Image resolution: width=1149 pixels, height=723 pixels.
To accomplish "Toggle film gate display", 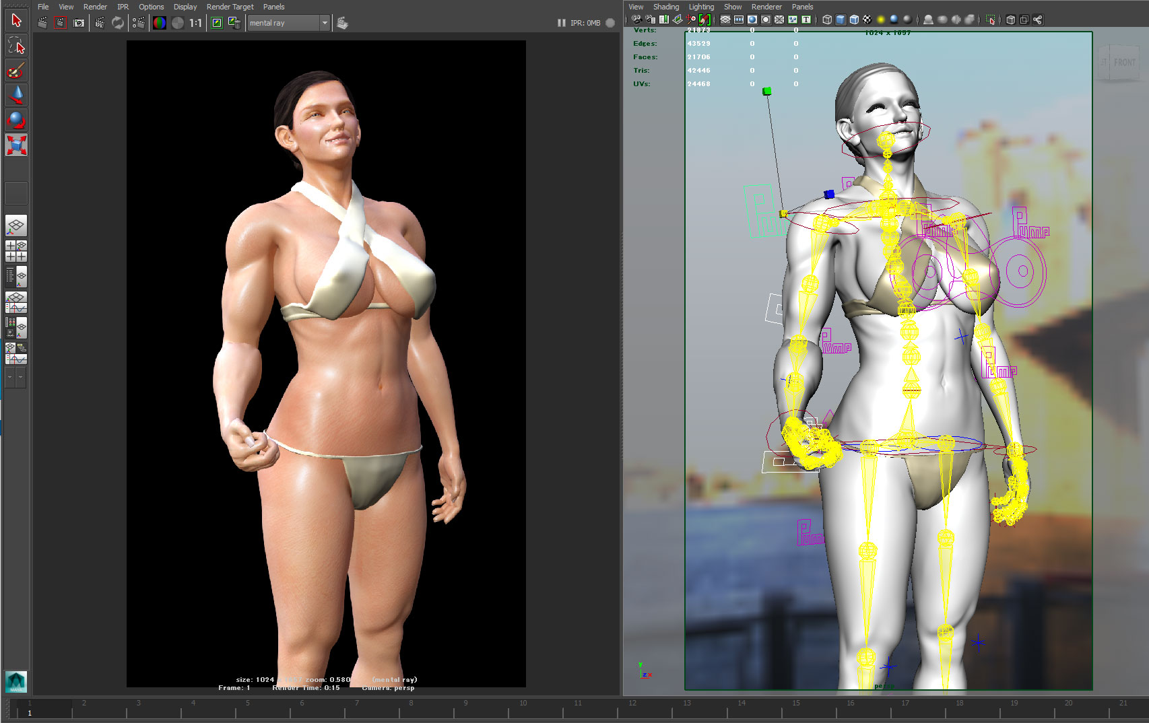I will click(x=739, y=20).
